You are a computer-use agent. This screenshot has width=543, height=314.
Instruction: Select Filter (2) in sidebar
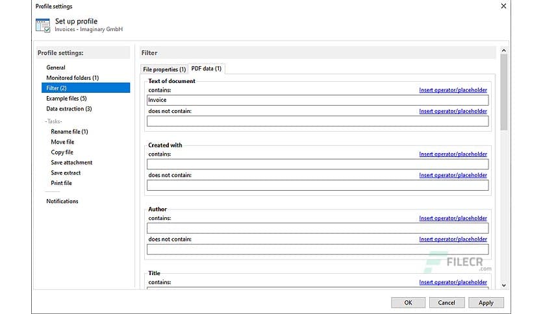tap(86, 88)
